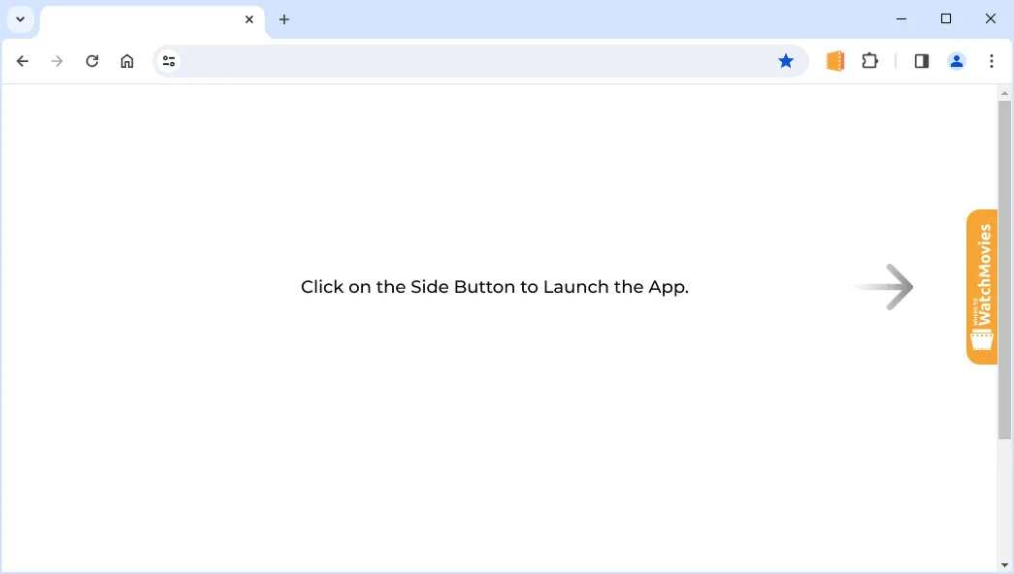Close the current tab

coord(249,19)
